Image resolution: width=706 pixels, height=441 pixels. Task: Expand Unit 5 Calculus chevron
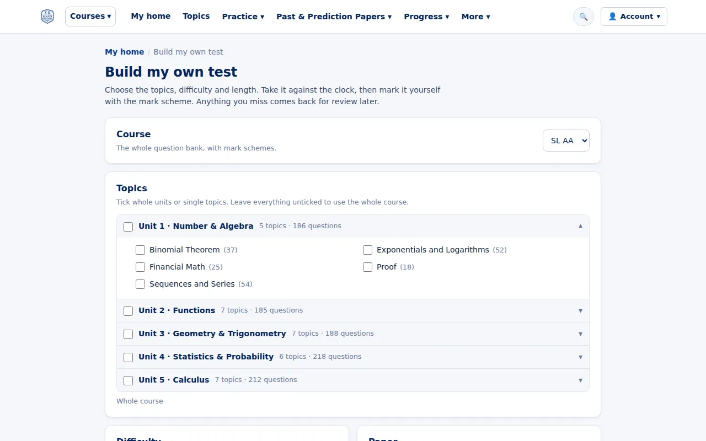(x=580, y=380)
